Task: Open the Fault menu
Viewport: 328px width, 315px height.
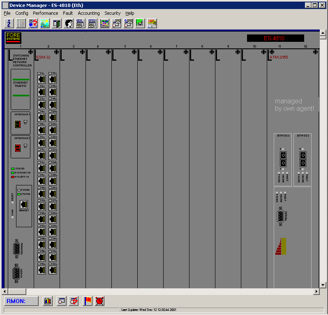Action: [68, 13]
